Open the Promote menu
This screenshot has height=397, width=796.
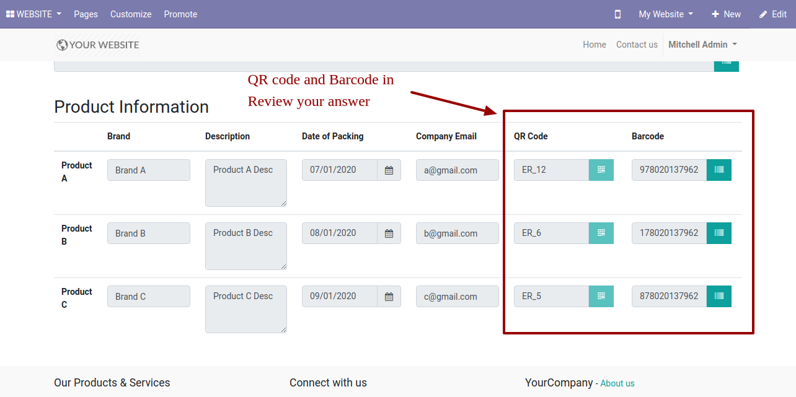180,14
